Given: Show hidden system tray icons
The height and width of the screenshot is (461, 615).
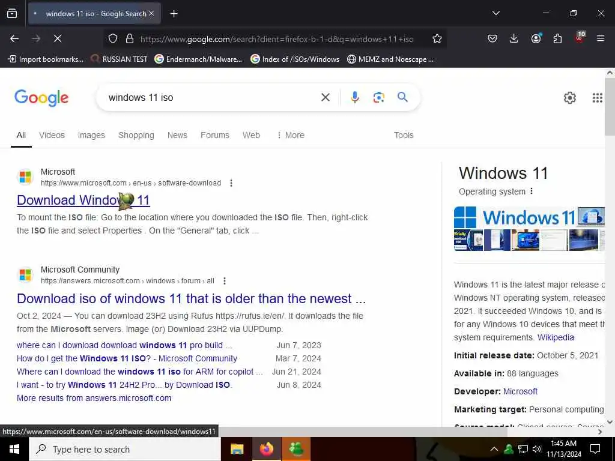Looking at the screenshot, I should coord(494,449).
